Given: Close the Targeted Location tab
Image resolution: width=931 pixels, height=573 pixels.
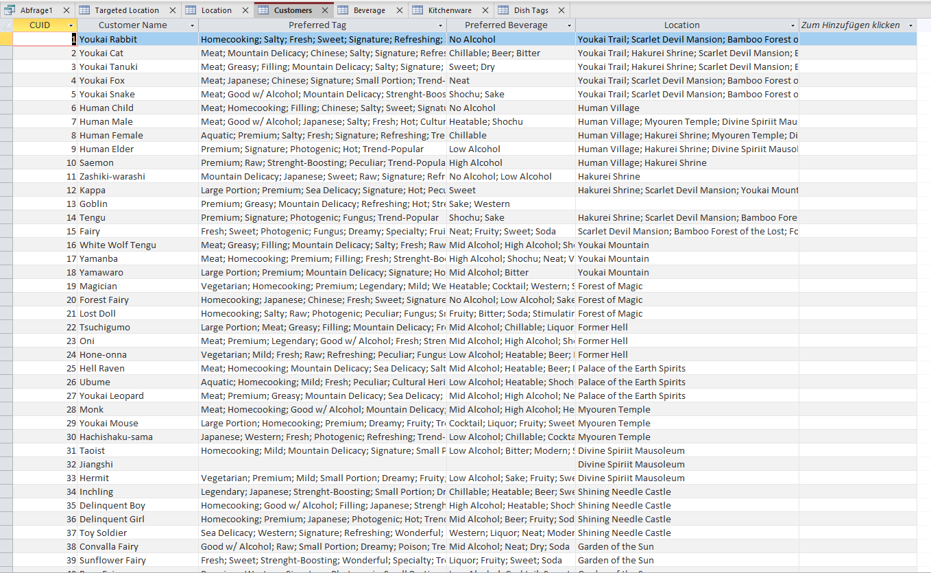Looking at the screenshot, I should coord(172,10).
